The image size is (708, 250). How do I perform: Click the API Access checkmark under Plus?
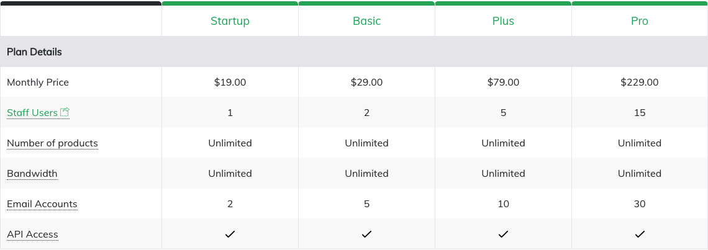pos(504,234)
